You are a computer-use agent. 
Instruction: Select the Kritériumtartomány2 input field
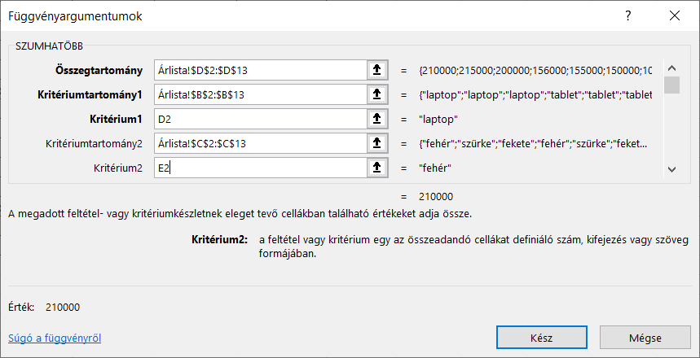click(259, 143)
